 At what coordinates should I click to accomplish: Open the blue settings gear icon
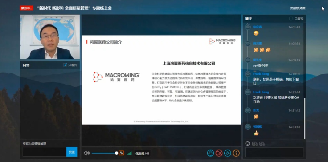(x=228, y=153)
